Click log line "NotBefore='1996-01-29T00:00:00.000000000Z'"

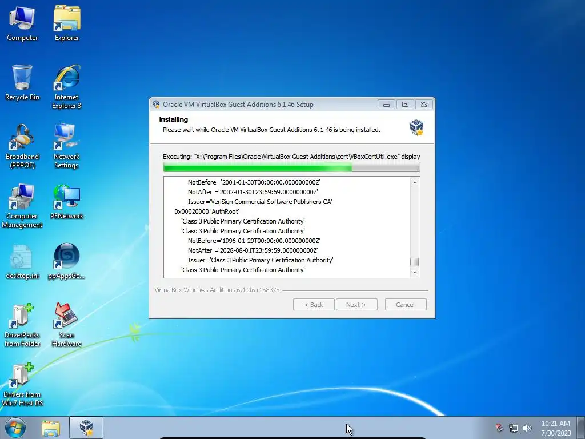tap(254, 241)
